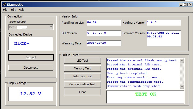Click the DLL Version field
This screenshot has width=193, height=109.
(x=104, y=33)
